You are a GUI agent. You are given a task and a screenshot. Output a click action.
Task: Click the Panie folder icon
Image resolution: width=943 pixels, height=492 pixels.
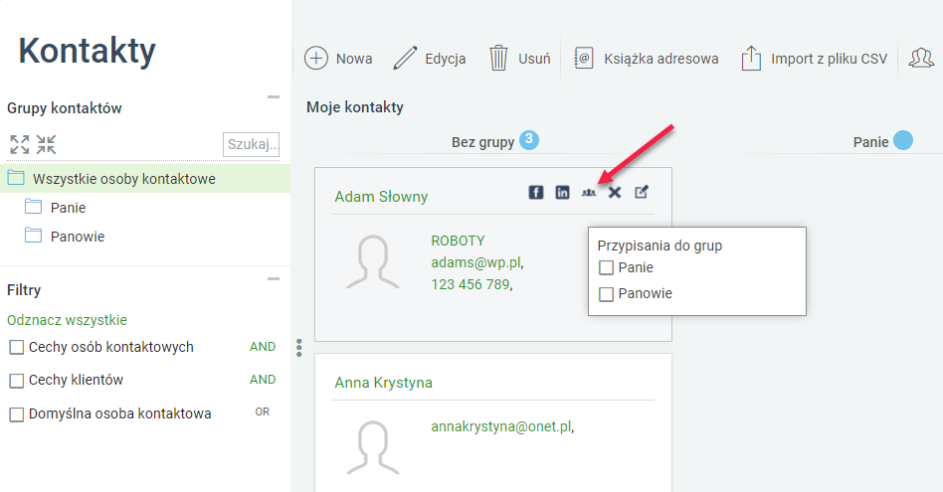(33, 207)
